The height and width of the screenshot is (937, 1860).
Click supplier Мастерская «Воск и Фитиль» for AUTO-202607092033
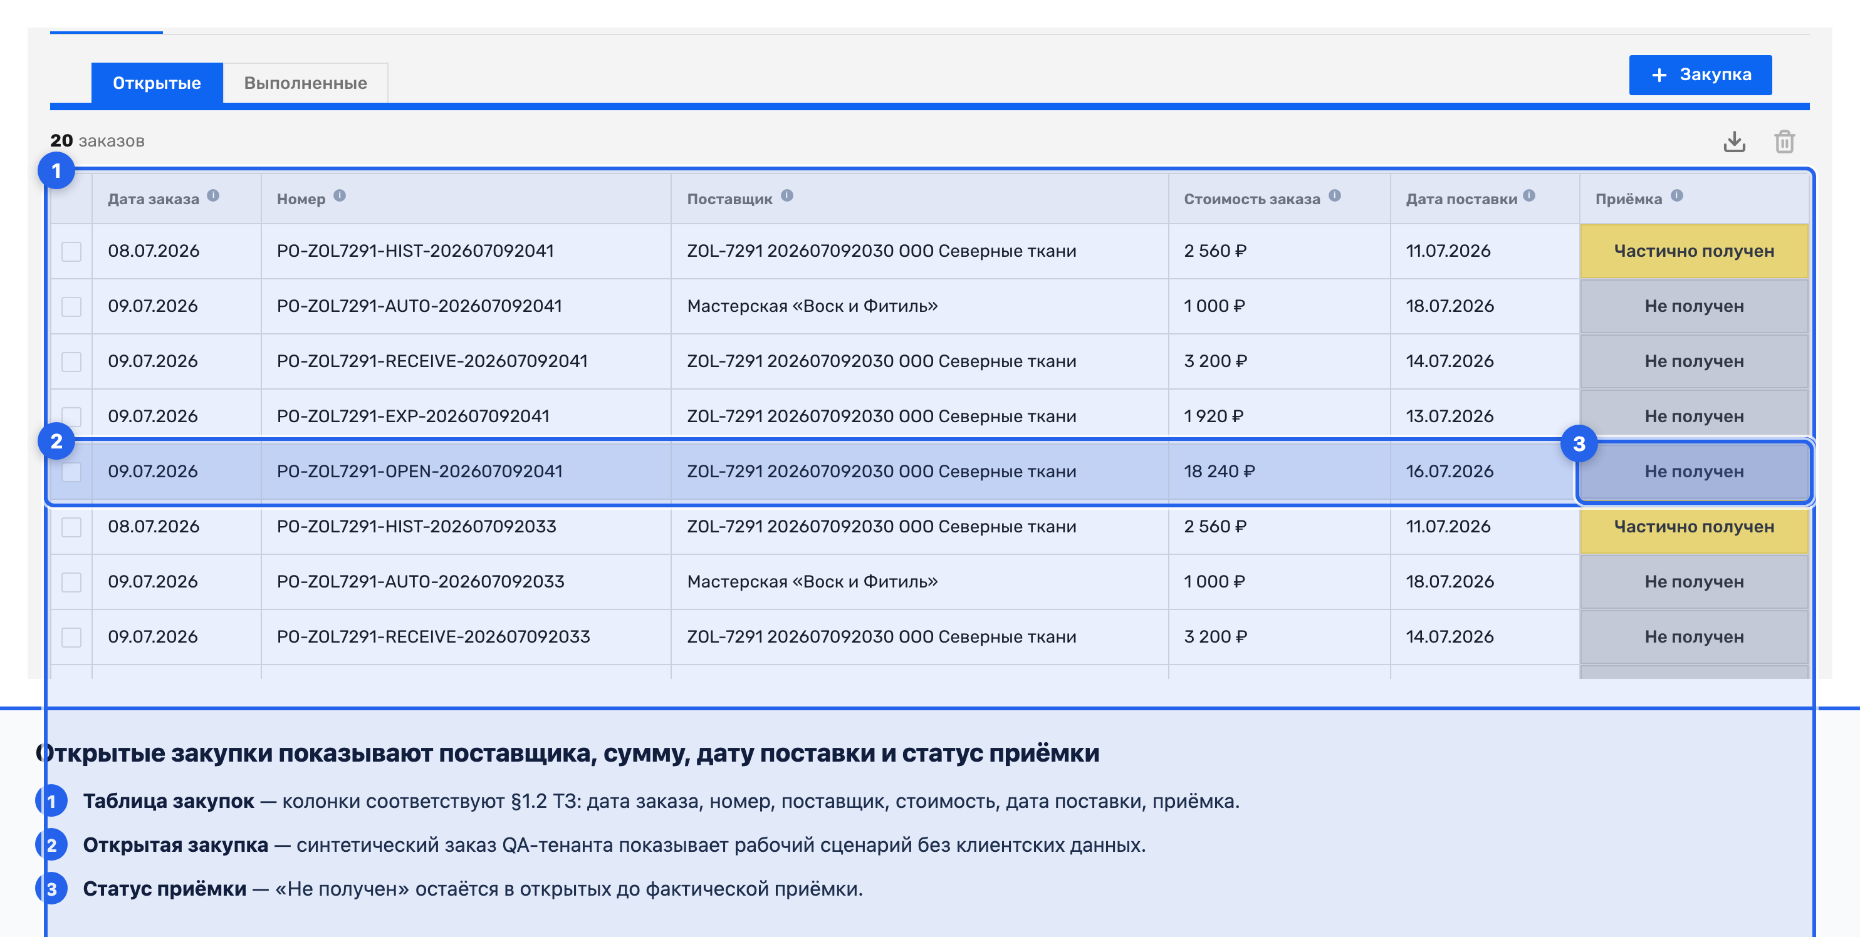[x=812, y=582]
